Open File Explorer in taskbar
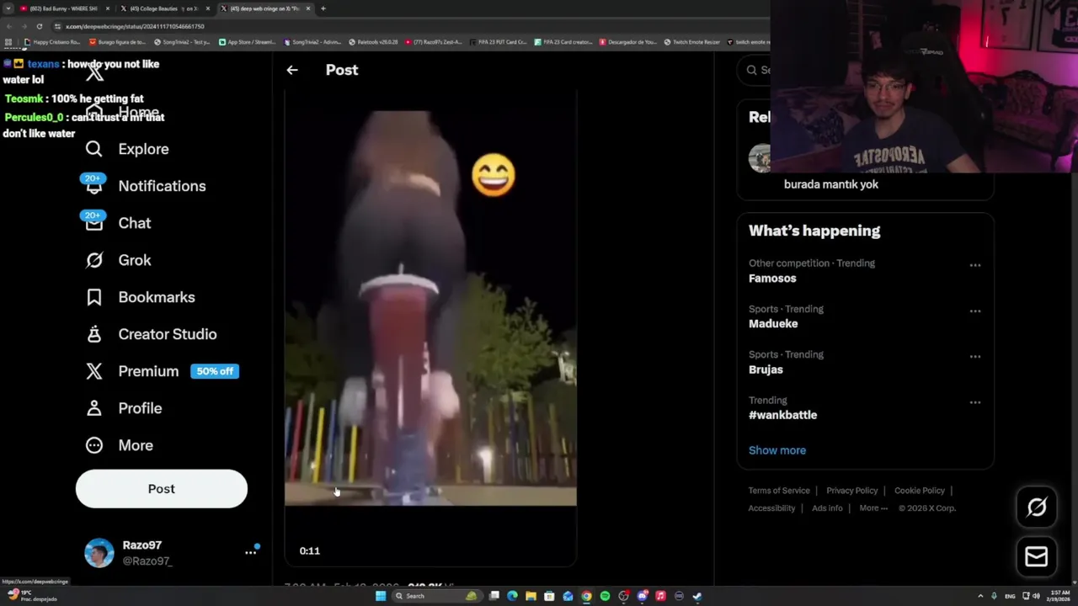The height and width of the screenshot is (606, 1078). 531,596
